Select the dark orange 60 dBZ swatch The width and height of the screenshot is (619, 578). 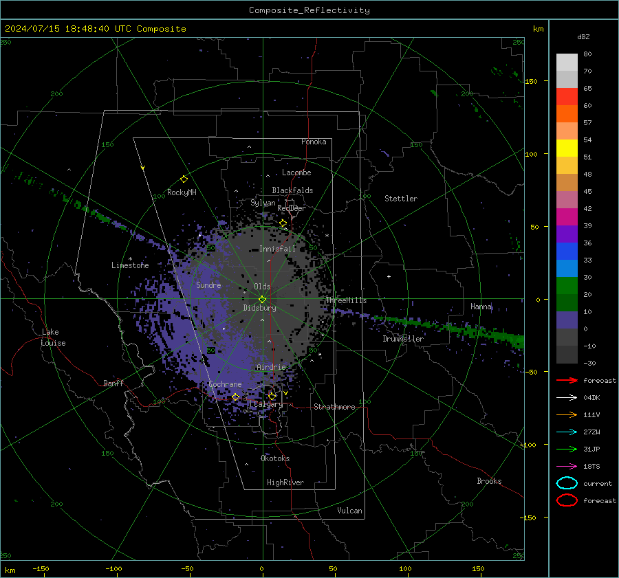(567, 113)
